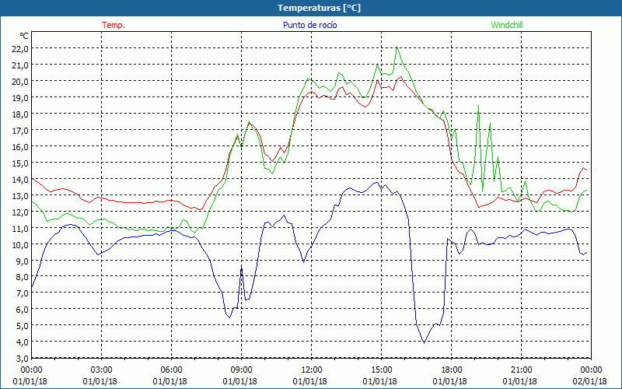Click the 20,0 y-axis value
The width and height of the screenshot is (622, 389).
(20, 81)
